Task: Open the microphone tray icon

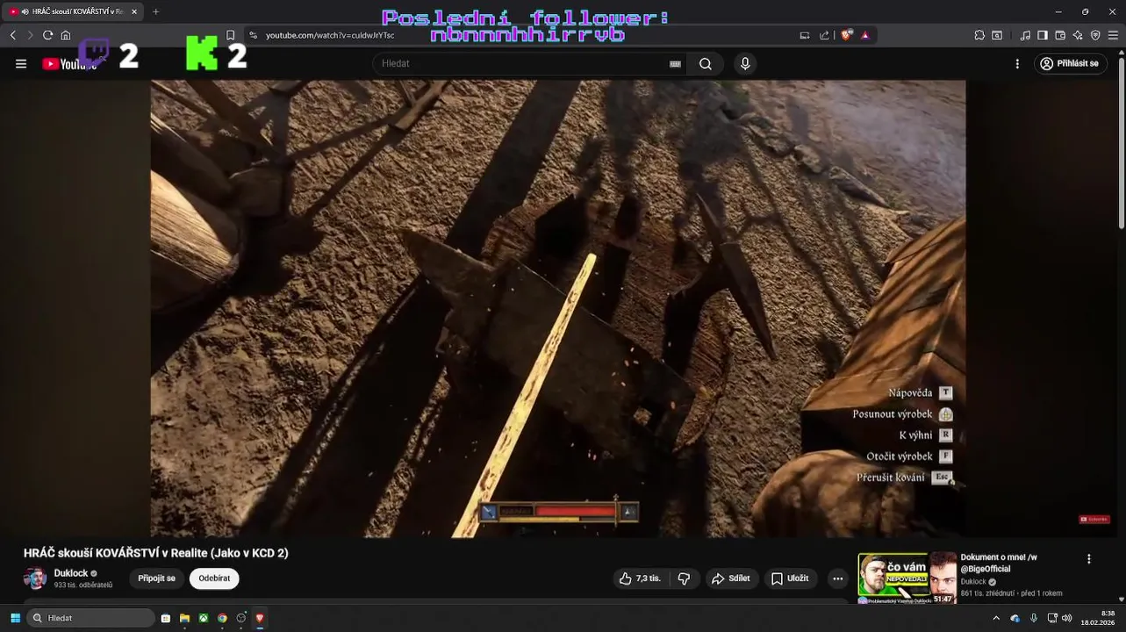Action: (1034, 618)
